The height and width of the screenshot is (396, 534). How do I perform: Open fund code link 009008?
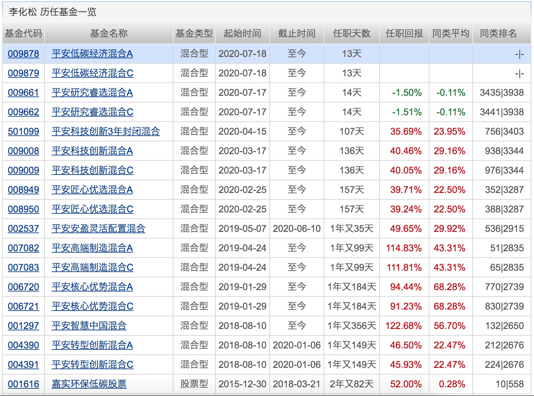(23, 151)
